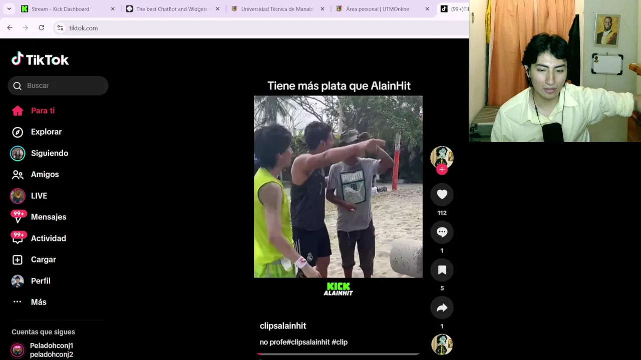Open the LIVE section
Image resolution: width=641 pixels, height=360 pixels.
[39, 195]
